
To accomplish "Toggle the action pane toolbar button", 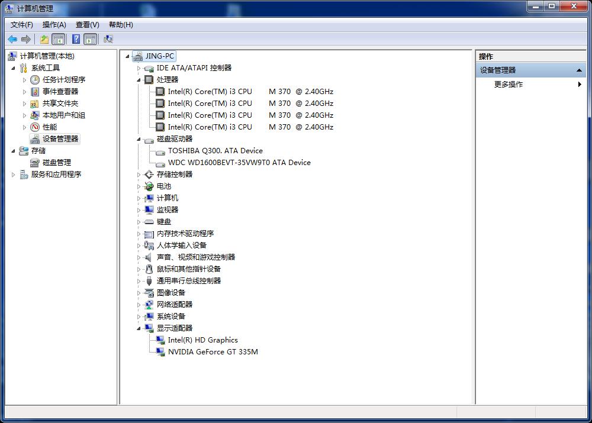I will [90, 39].
